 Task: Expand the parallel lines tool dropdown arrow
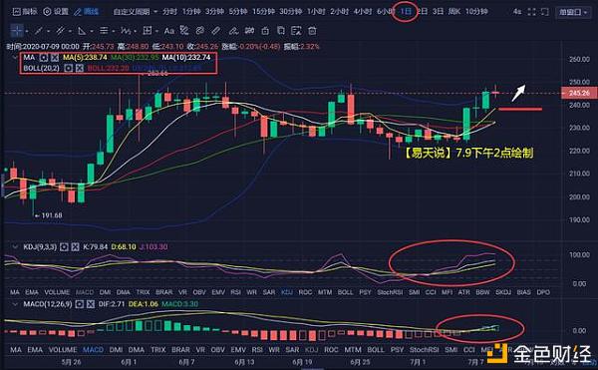coord(70,31)
